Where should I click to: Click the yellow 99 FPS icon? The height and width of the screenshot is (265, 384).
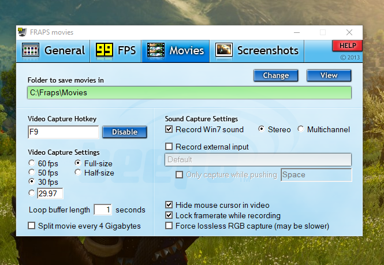[x=105, y=51]
